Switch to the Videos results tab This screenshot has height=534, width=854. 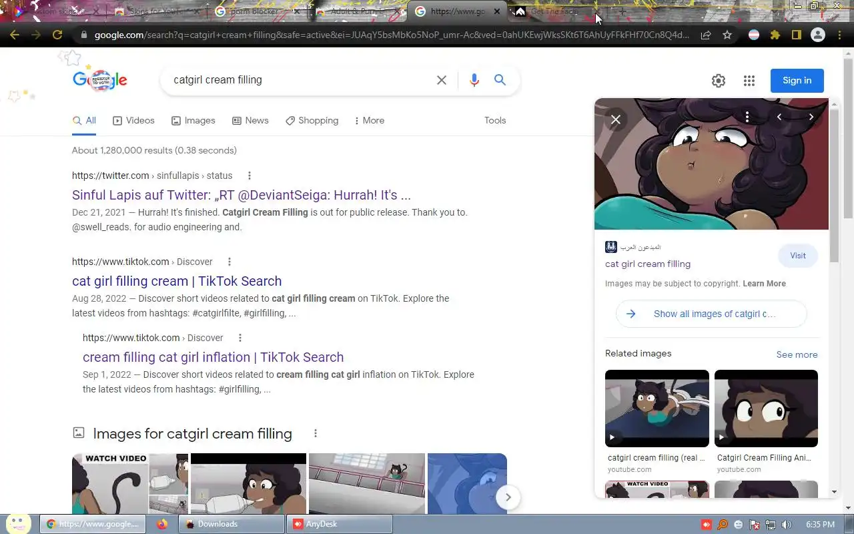tap(133, 121)
